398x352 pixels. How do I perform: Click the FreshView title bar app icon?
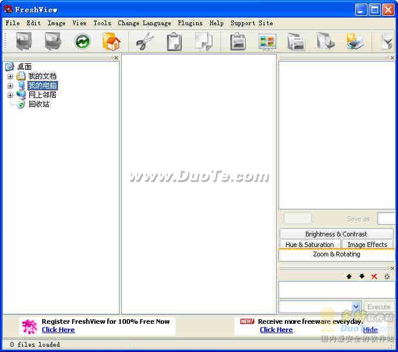tap(8, 9)
